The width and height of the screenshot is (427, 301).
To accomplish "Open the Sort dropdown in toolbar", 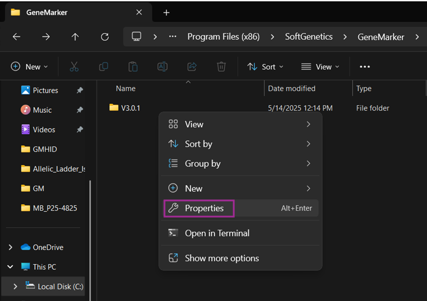I will point(265,67).
